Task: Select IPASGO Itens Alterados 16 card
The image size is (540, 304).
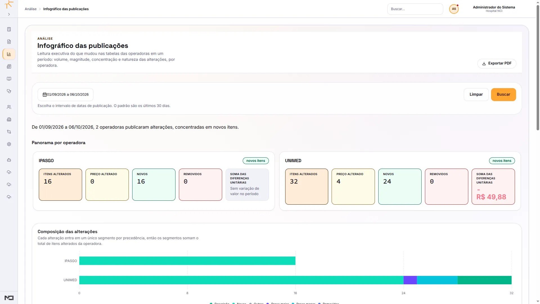Action: coord(60,185)
